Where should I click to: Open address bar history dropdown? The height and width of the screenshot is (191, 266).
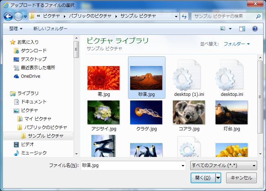click(176, 17)
